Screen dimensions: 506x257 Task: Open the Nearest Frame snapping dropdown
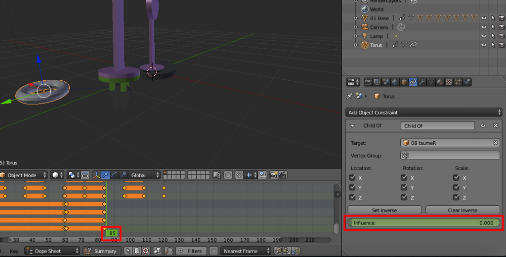point(246,251)
